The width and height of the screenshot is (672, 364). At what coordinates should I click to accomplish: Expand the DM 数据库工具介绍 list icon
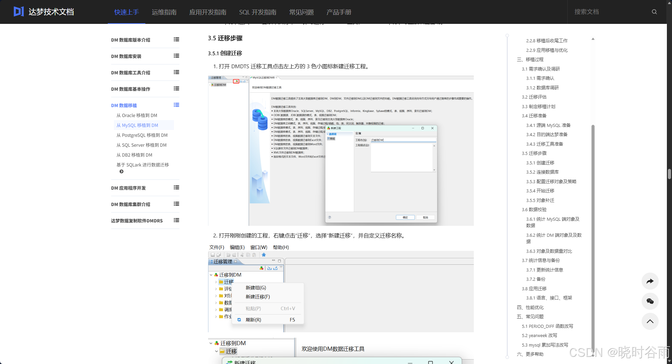point(176,72)
